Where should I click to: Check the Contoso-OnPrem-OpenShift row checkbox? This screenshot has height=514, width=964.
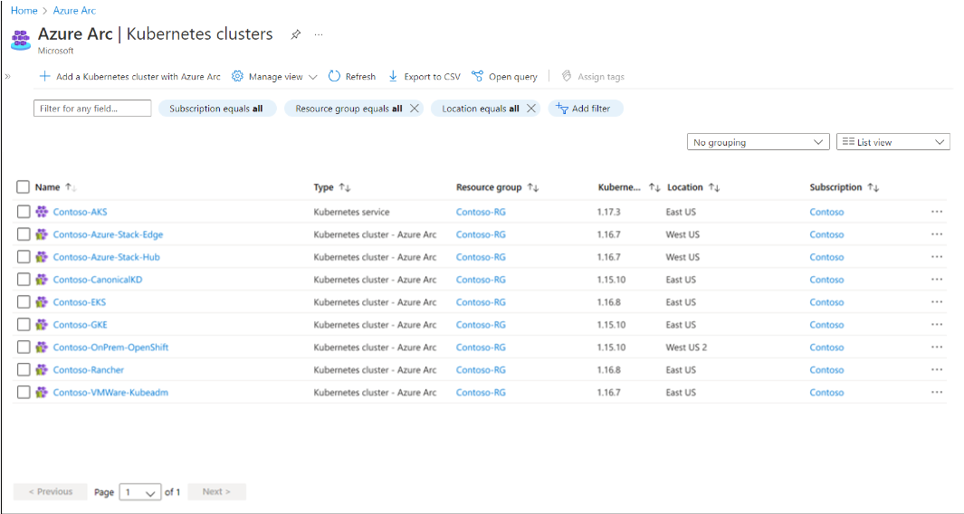24,347
